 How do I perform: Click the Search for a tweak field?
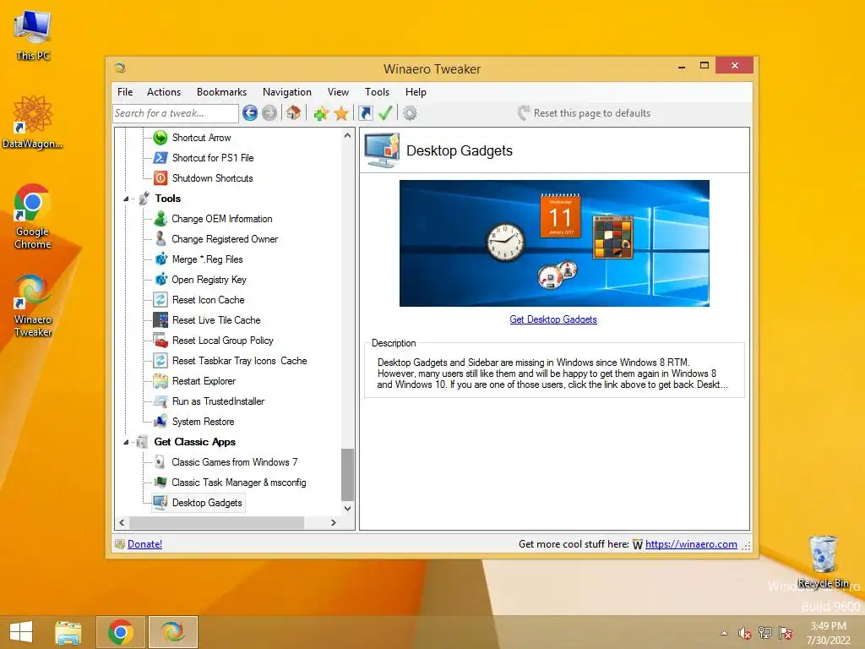(x=176, y=113)
